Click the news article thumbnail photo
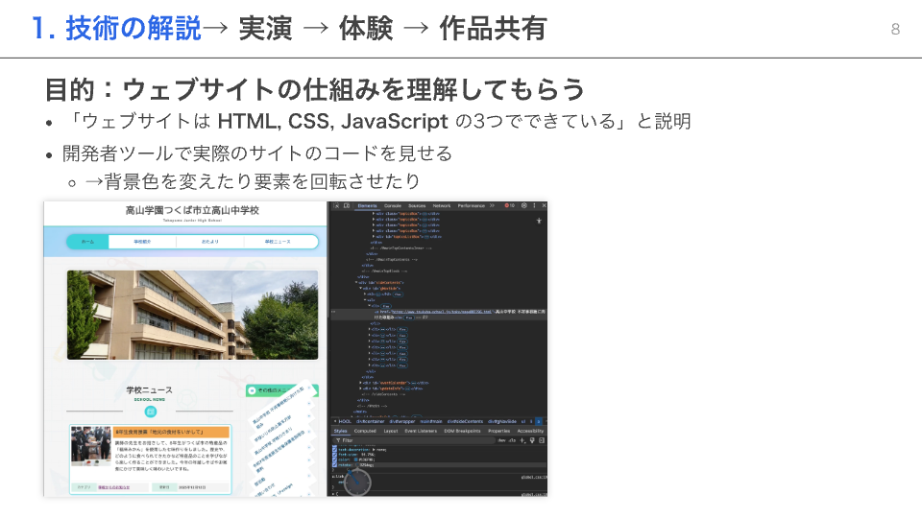 [x=91, y=446]
